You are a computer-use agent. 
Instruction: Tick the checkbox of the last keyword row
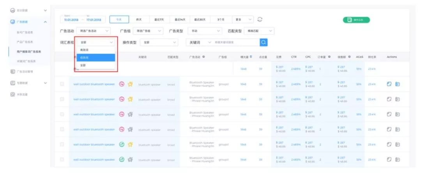pyautogui.click(x=62, y=159)
